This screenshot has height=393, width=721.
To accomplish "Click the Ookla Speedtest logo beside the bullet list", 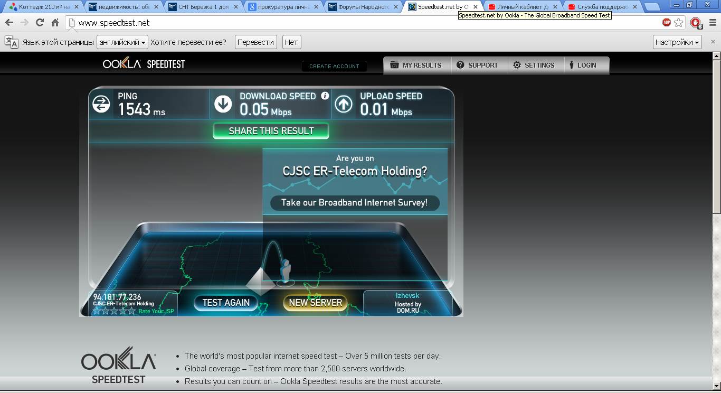I will click(118, 366).
